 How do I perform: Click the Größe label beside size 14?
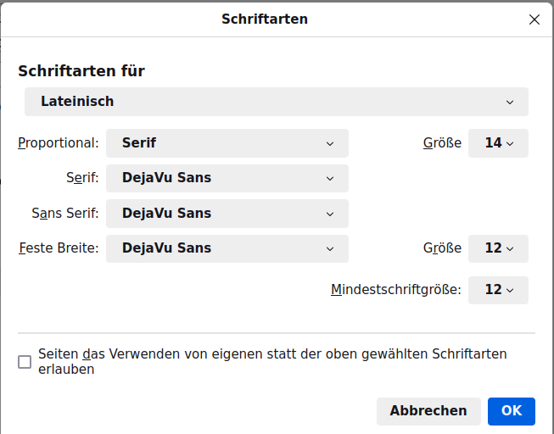point(442,143)
